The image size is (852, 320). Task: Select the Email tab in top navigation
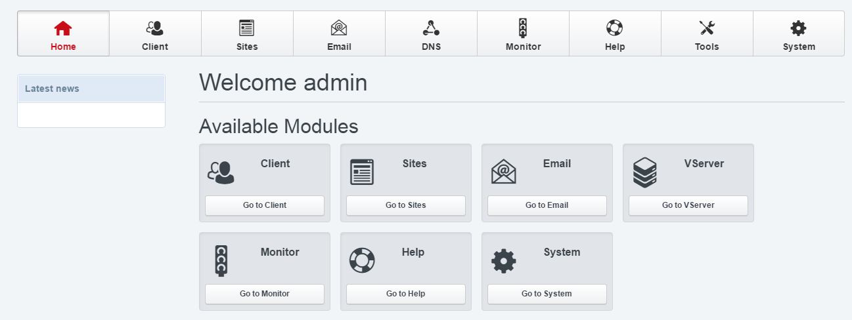[x=339, y=34]
